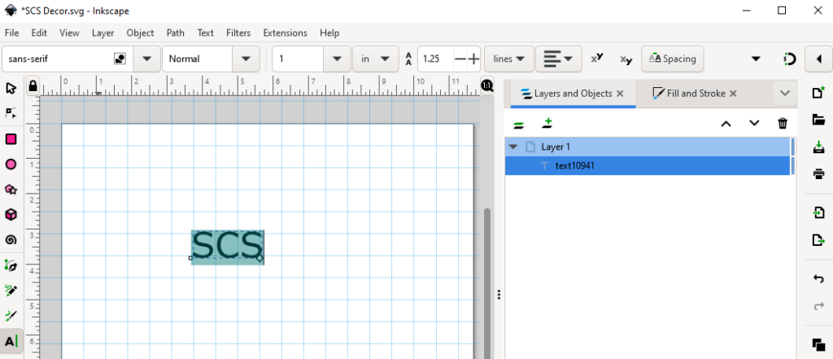Viewport: 833px width, 359px height.
Task: Pick the Spiral tool
Action: [11, 240]
